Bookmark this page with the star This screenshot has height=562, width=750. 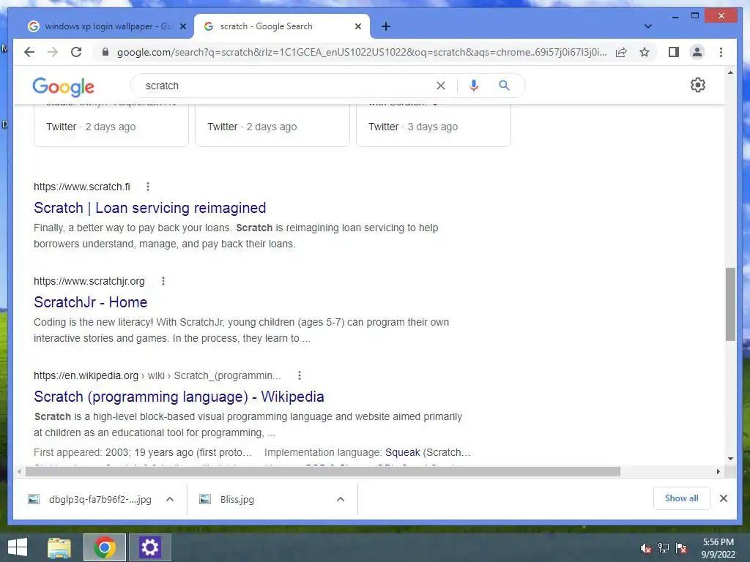point(645,52)
